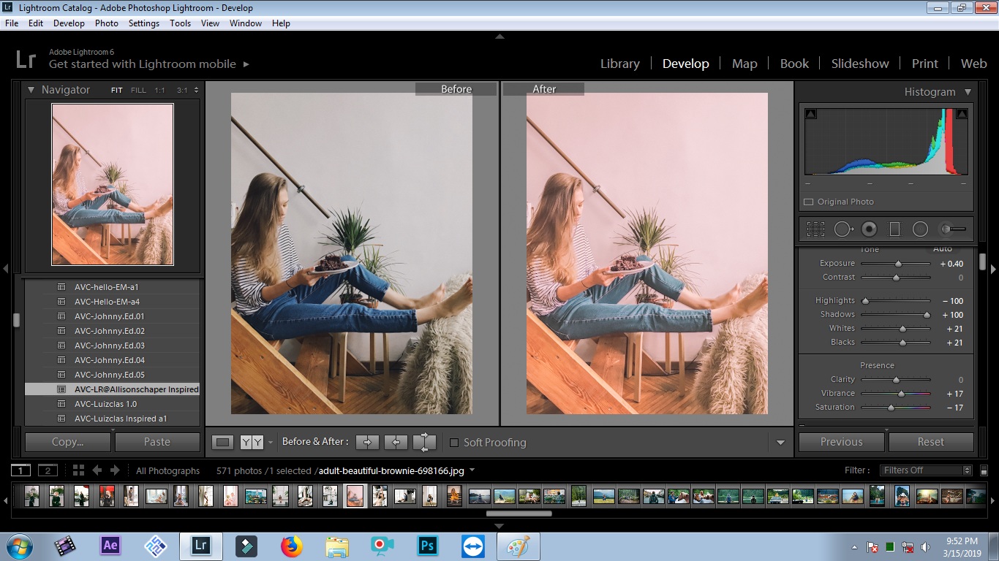Click the Before/After YY view button
The image size is (999, 561).
coord(252,442)
